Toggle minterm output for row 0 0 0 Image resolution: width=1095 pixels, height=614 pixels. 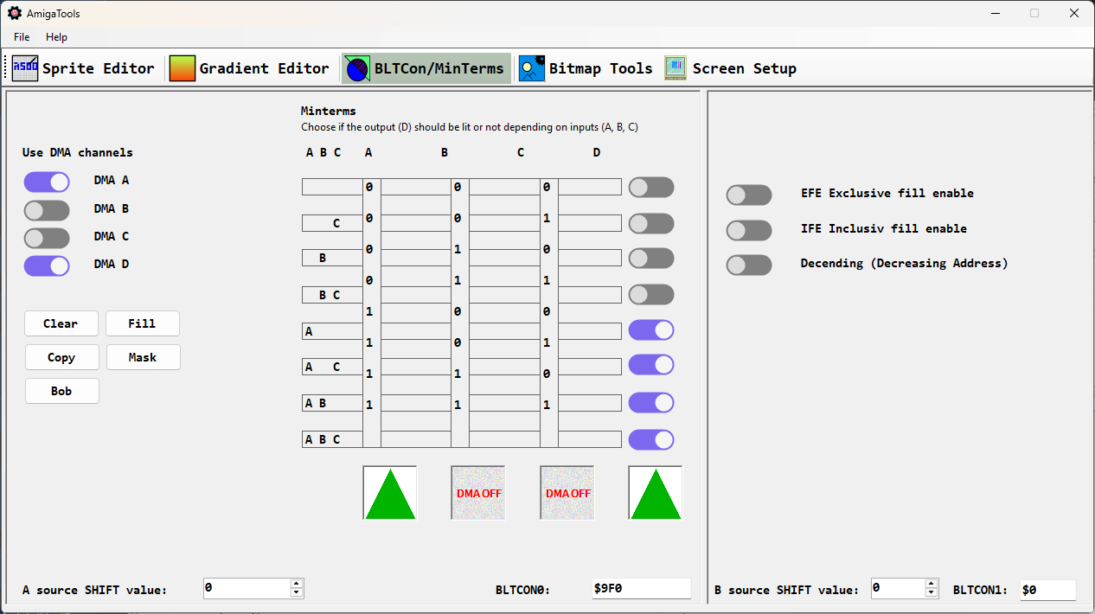click(x=651, y=188)
